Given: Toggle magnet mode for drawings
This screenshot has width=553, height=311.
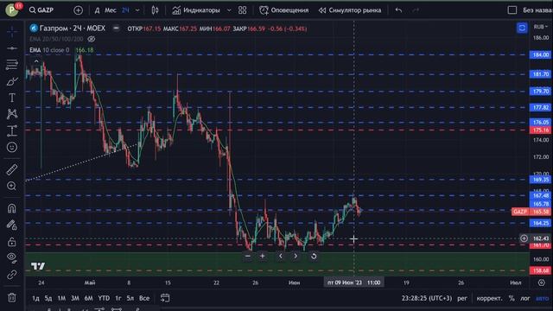Looking at the screenshot, I should tap(12, 209).
